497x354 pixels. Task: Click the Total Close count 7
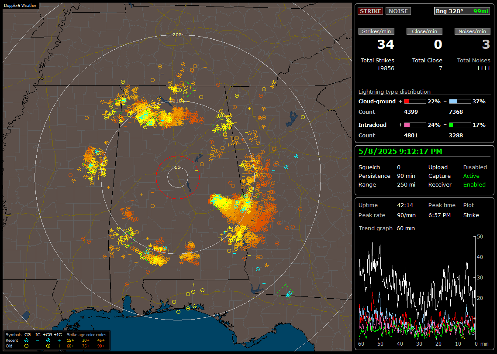(441, 68)
